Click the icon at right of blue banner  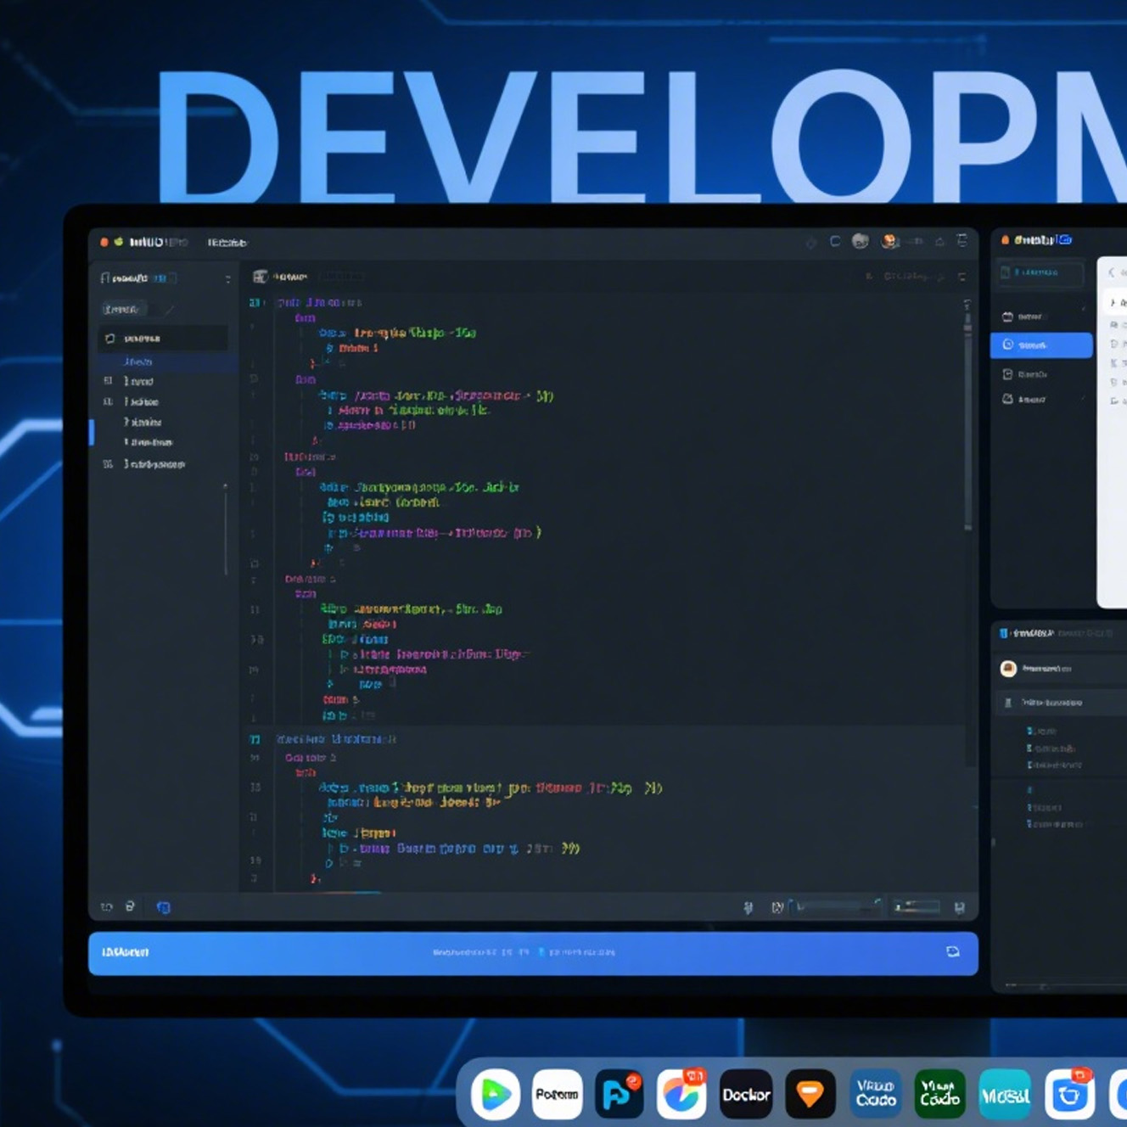(952, 952)
